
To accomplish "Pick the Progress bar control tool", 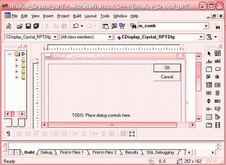I will tap(217, 101).
